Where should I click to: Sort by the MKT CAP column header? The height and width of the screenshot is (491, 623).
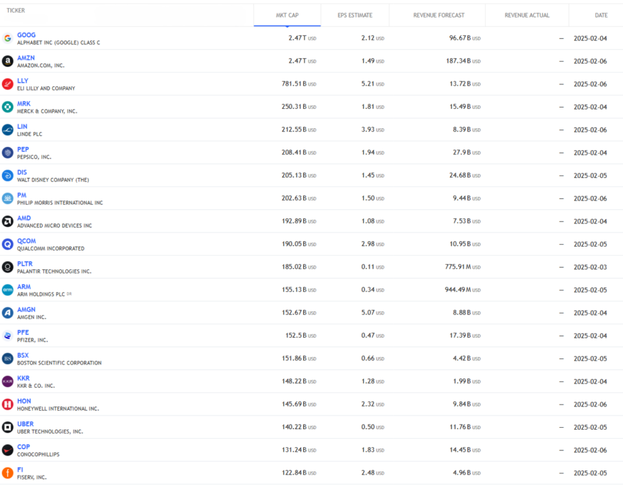(x=287, y=15)
